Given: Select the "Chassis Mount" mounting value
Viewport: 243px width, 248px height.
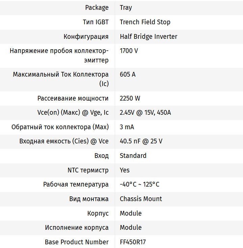Looking at the screenshot, I should tap(141, 199).
